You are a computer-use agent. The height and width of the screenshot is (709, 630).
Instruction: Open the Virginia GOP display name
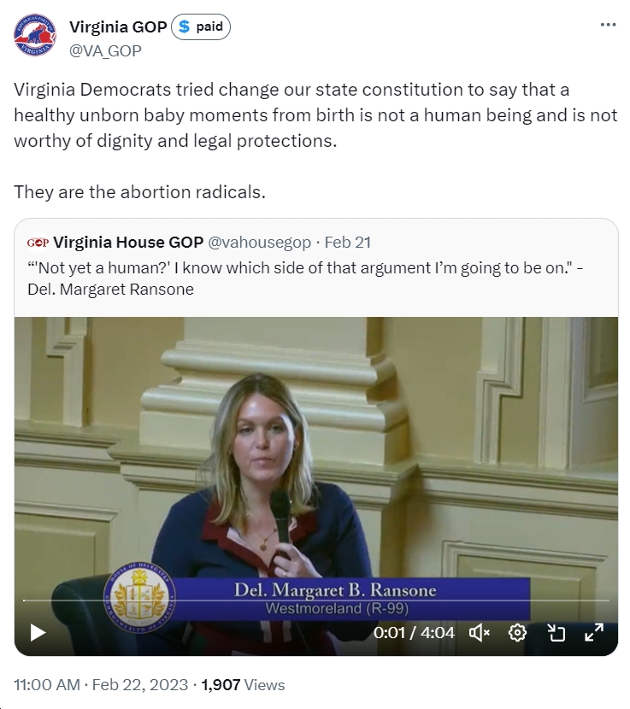coord(118,26)
